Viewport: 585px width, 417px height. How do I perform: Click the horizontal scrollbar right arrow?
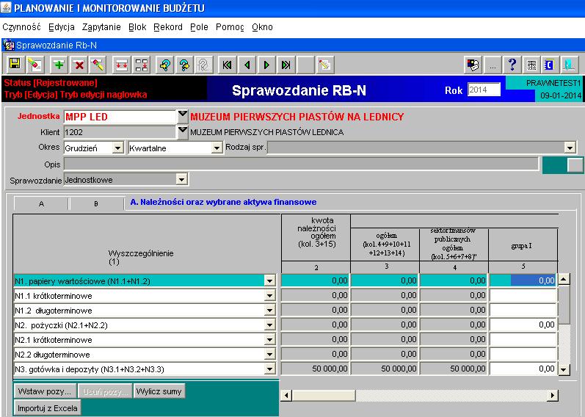[553, 395]
